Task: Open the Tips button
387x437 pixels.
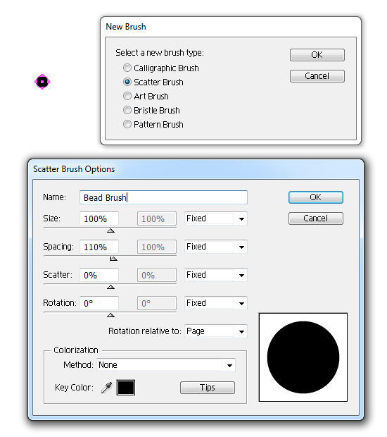Action: (208, 388)
